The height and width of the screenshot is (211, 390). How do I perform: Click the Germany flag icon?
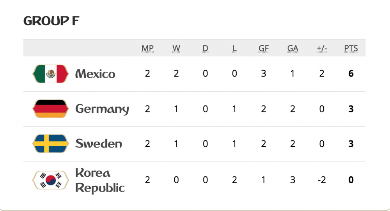(50, 109)
